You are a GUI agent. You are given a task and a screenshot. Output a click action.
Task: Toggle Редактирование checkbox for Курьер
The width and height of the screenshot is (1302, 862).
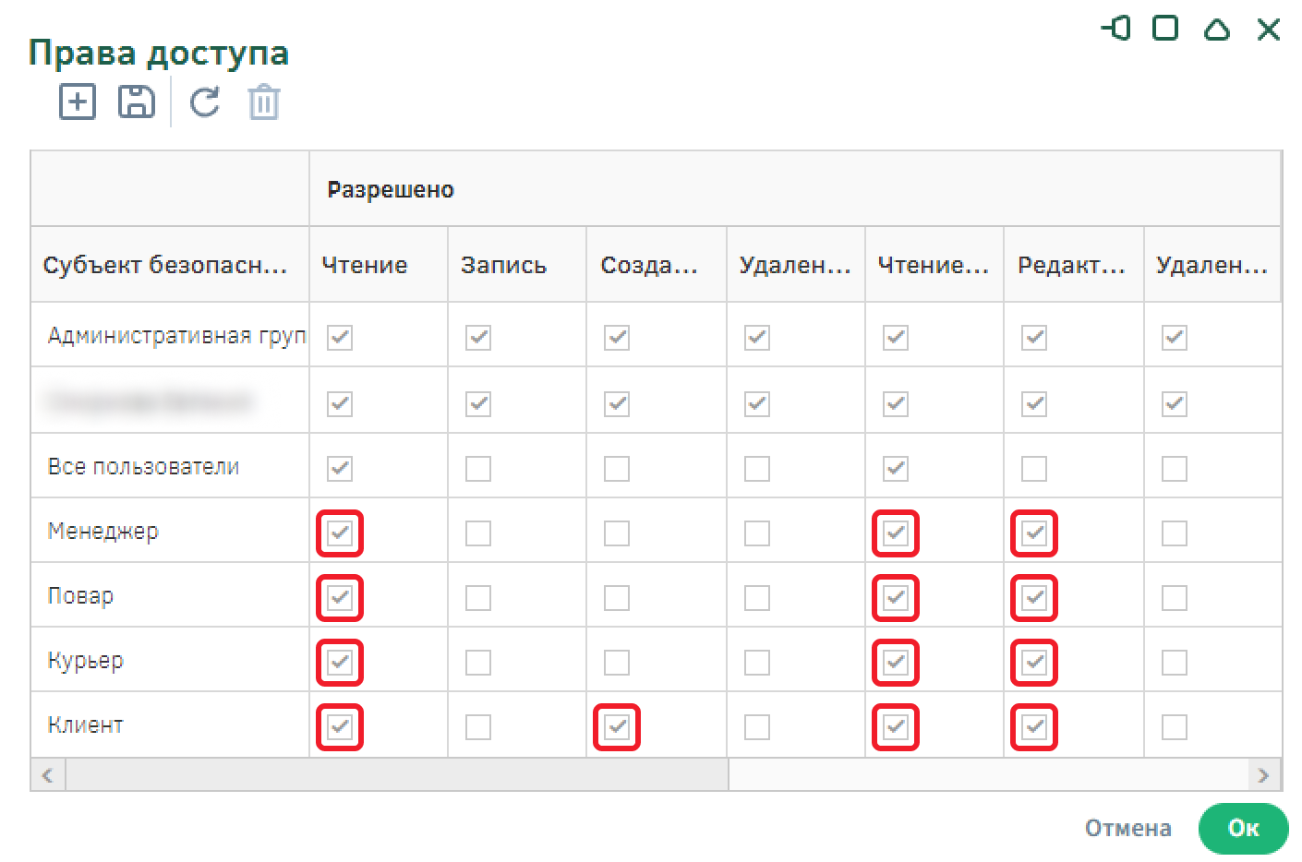(x=1034, y=663)
